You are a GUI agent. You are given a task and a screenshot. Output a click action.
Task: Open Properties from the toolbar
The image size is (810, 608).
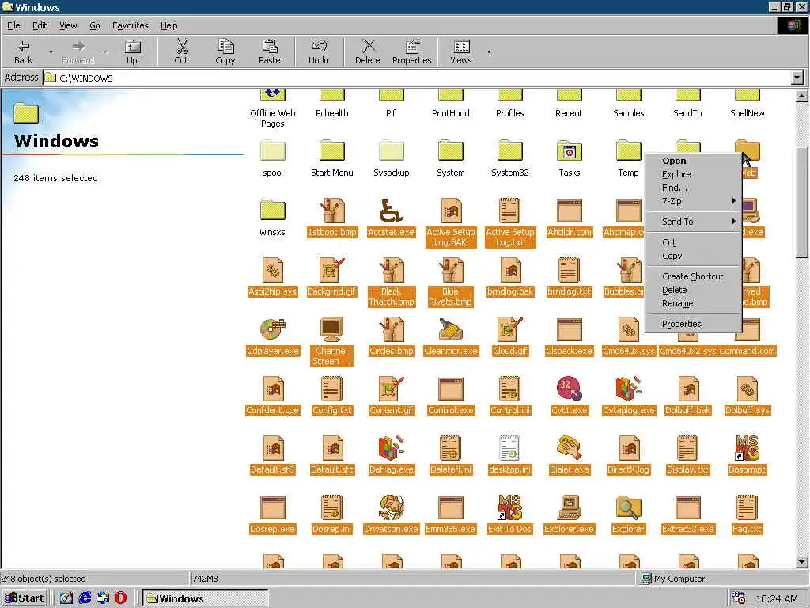pos(411,51)
